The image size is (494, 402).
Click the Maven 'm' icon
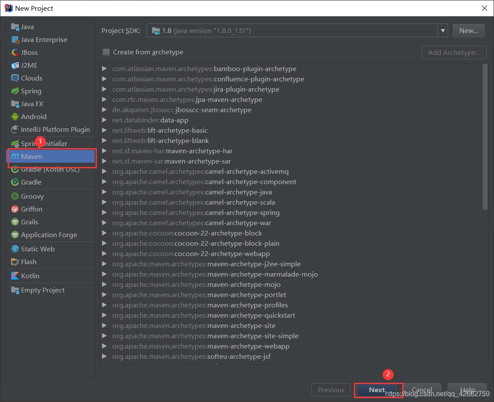tap(15, 156)
